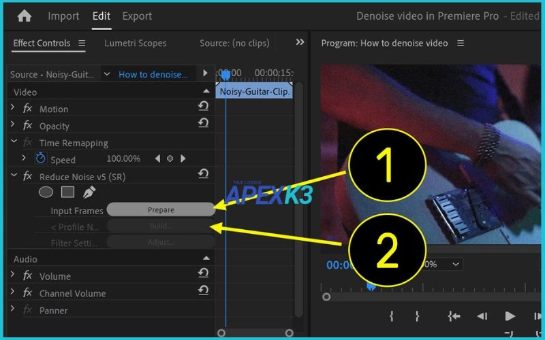Disable the Reduce Noise v5 fx toggle
The height and width of the screenshot is (340, 545).
tap(28, 176)
